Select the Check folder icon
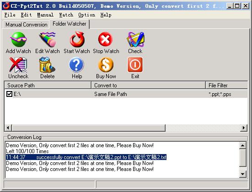The height and width of the screenshot is (192, 252). 135,39
